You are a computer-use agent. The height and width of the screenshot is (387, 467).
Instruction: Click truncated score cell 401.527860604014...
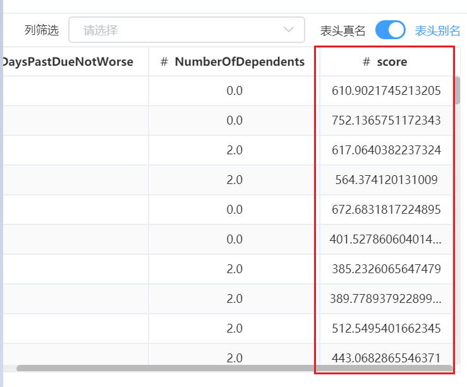pos(385,239)
